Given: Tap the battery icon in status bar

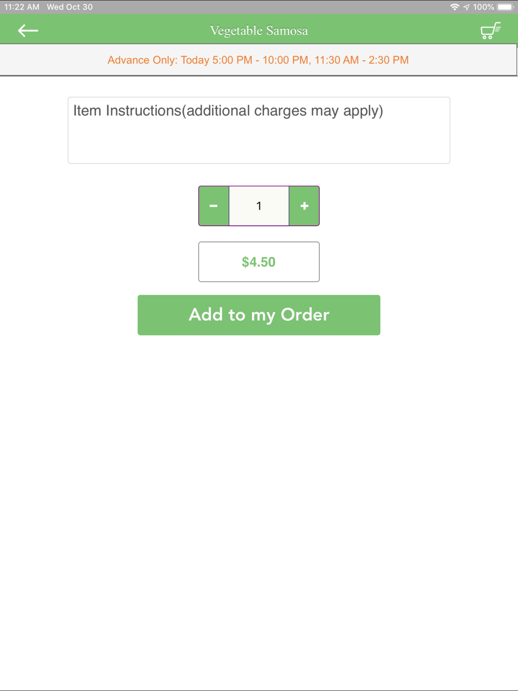Looking at the screenshot, I should tap(505, 7).
